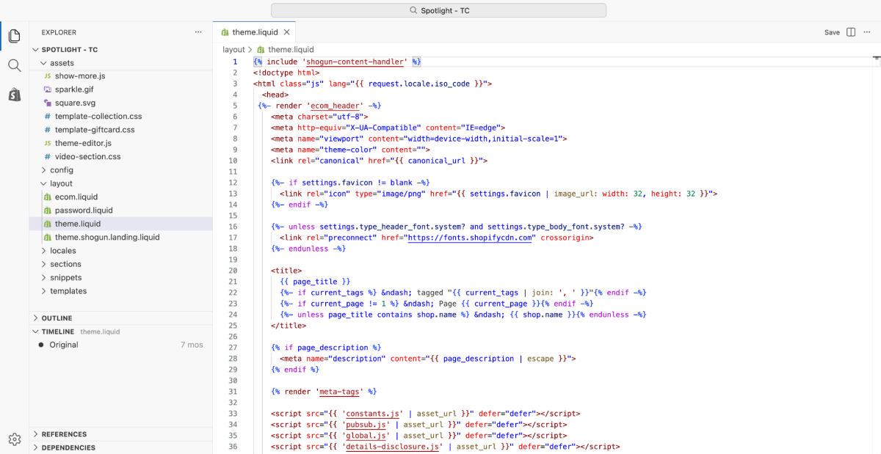Open editor more actions ellipsis
The image size is (881, 454).
(868, 32)
